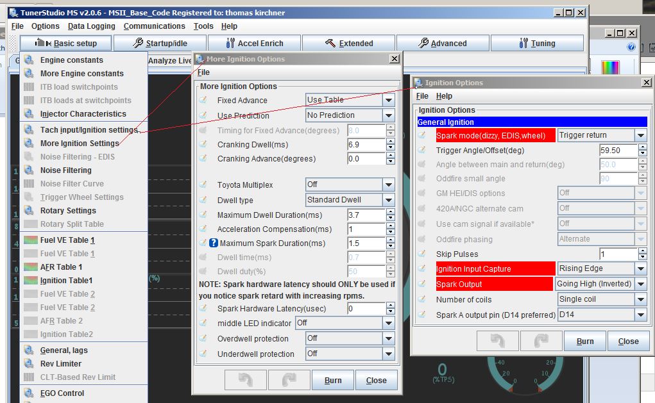Viewport: 655px width, 403px height.
Task: Open the Spark mode dropdown
Action: pyautogui.click(x=640, y=135)
